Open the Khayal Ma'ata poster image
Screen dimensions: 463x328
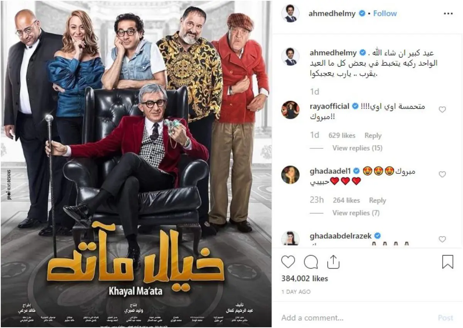136,164
